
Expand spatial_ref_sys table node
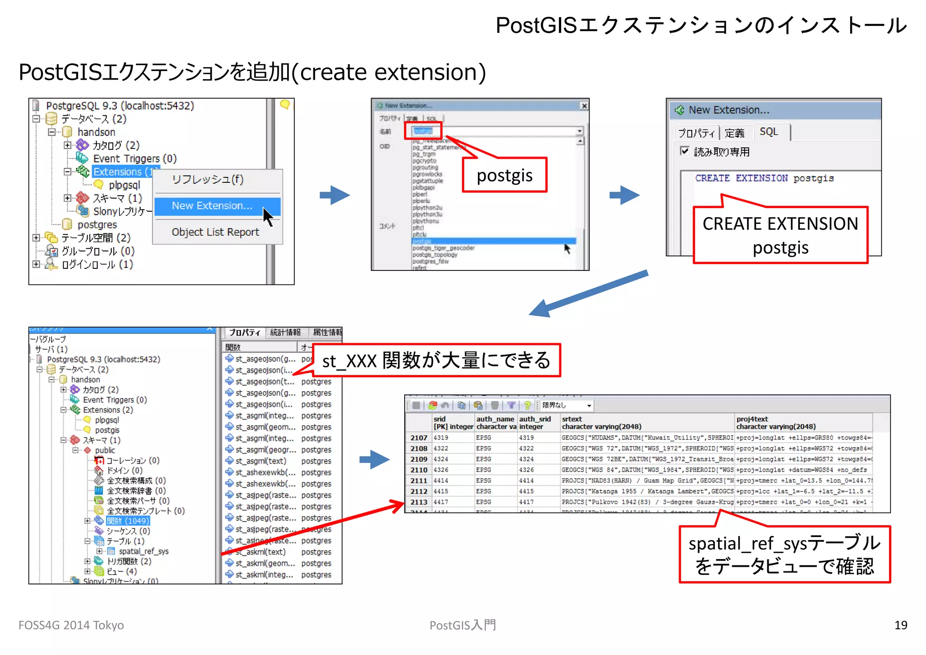click(x=99, y=551)
